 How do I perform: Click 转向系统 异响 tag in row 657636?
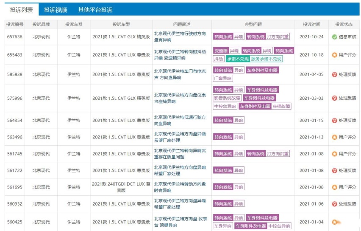point(229,37)
